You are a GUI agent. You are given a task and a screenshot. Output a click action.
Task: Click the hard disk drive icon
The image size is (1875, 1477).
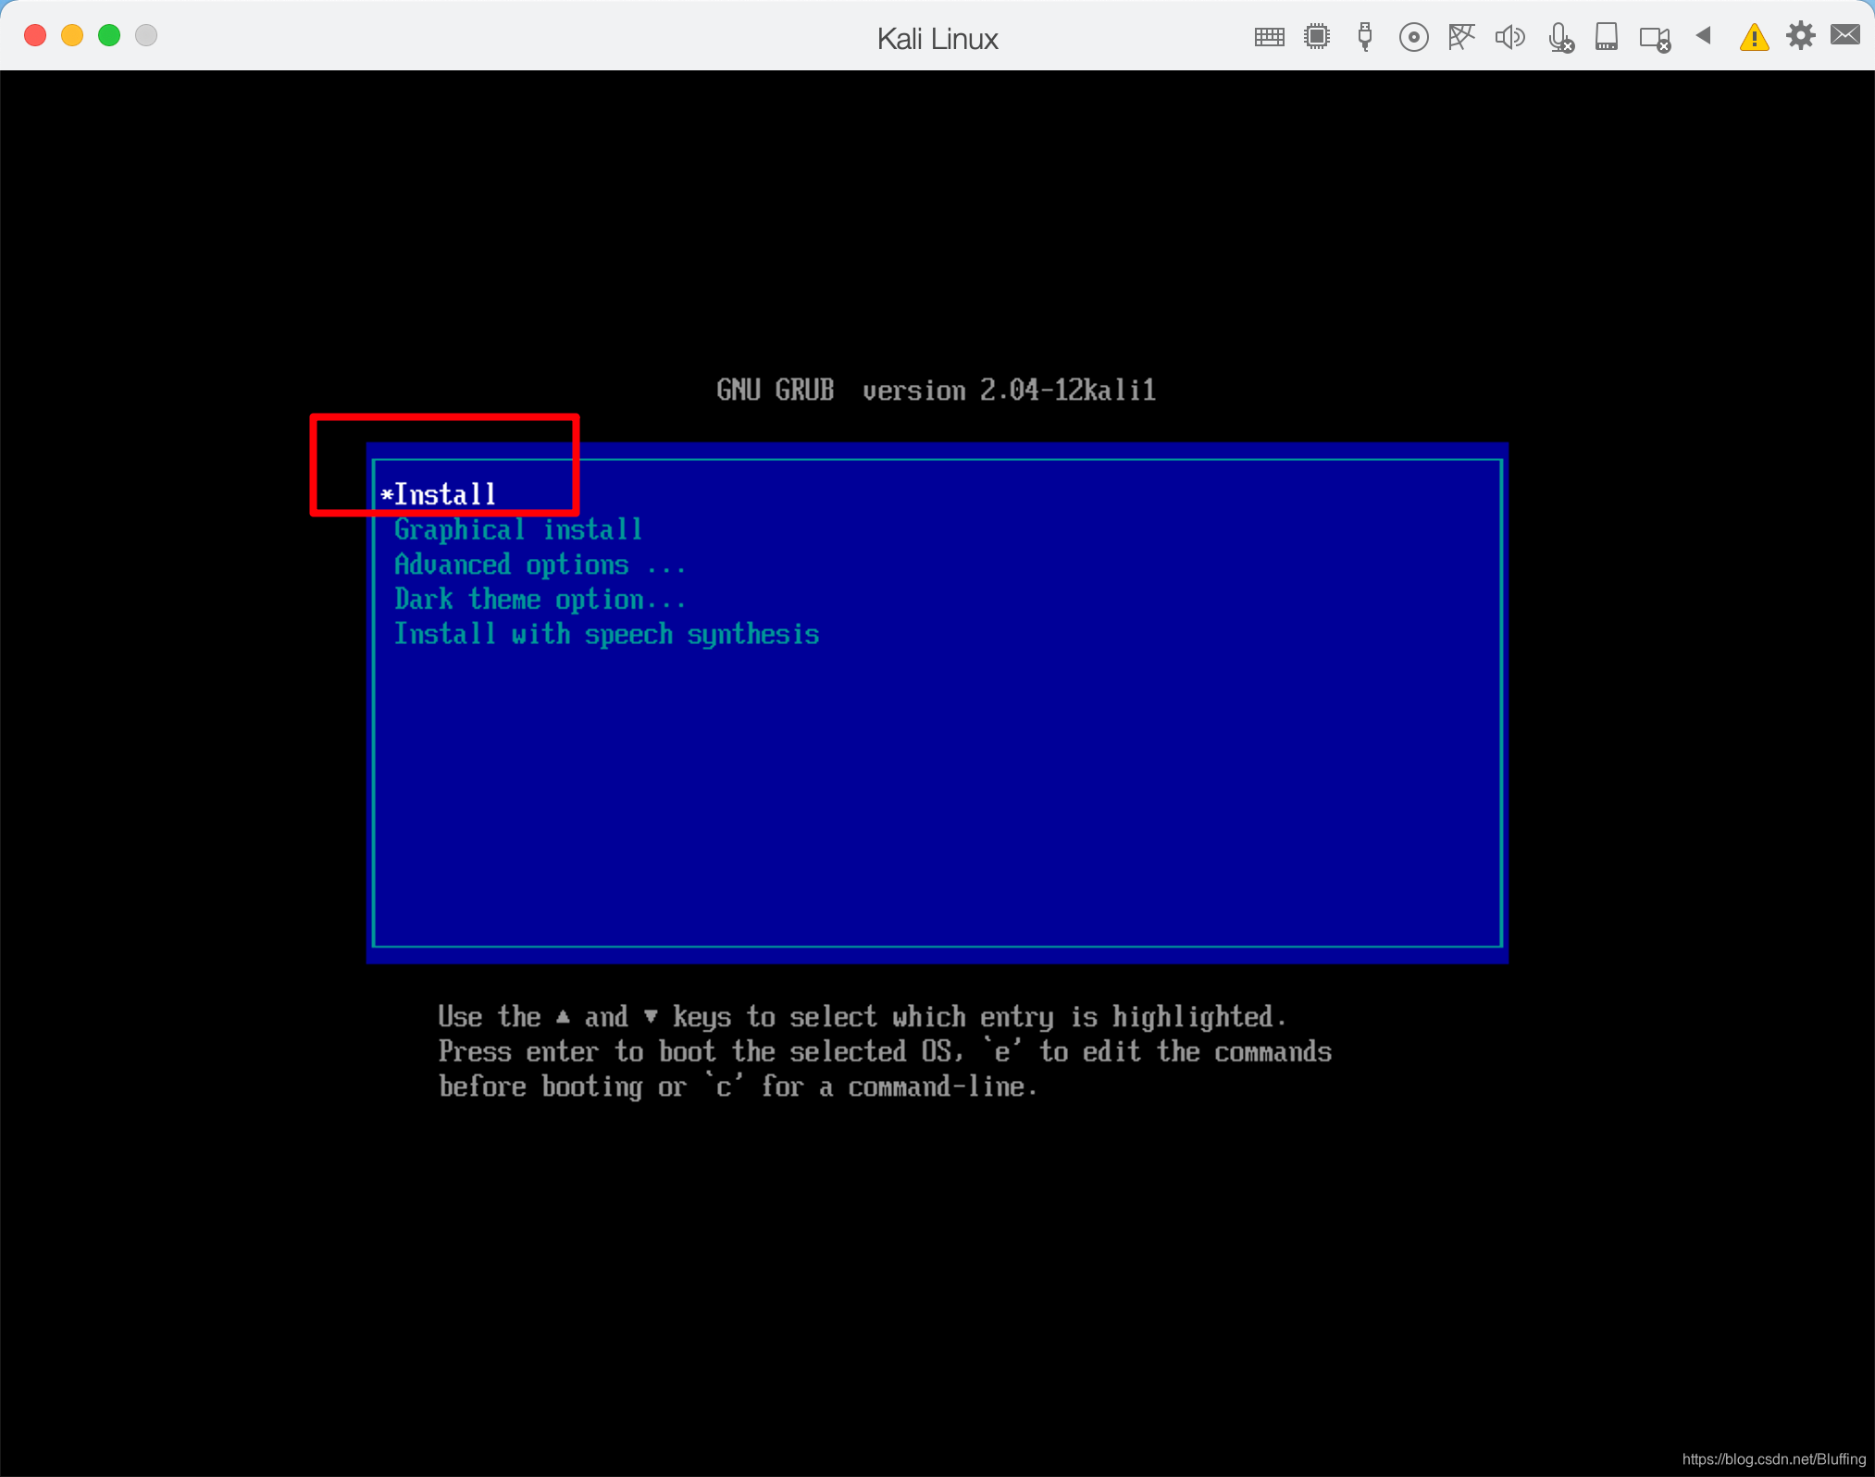click(x=1606, y=37)
